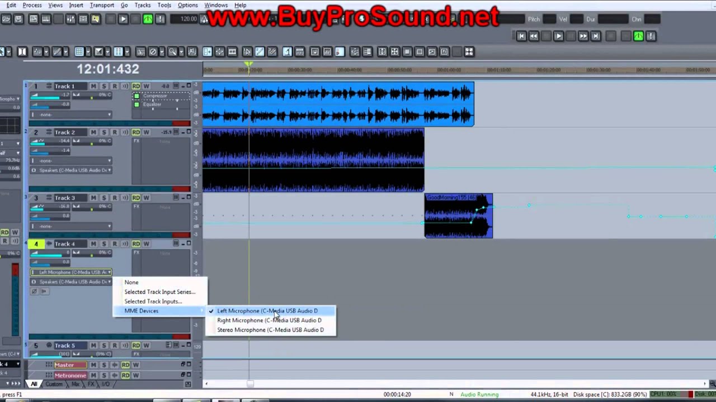Switch to the Mix tab
The height and width of the screenshot is (402, 716).
click(76, 384)
